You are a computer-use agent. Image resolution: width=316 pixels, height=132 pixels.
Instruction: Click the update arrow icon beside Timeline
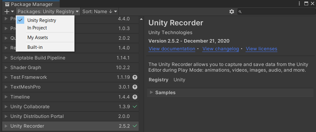pyautogui.click(x=135, y=97)
